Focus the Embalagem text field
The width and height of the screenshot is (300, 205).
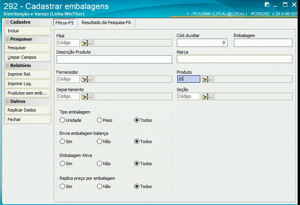tap(263, 43)
